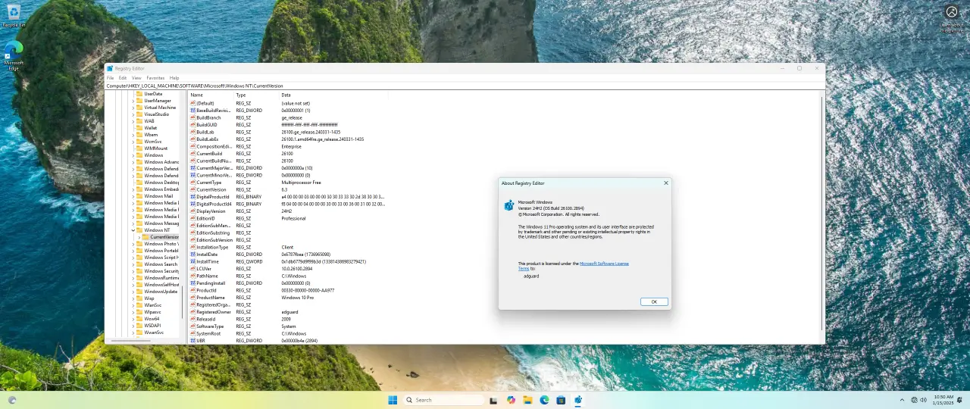Open Task View from the taskbar

pyautogui.click(x=493, y=400)
